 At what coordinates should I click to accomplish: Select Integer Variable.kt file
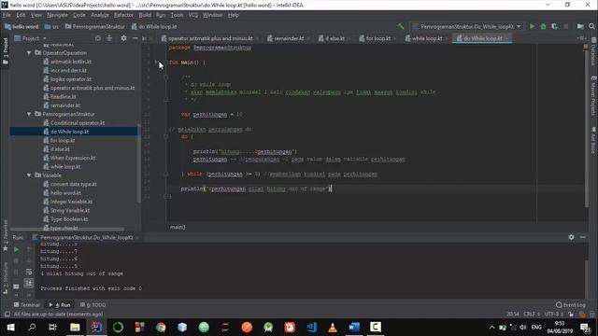(71, 202)
